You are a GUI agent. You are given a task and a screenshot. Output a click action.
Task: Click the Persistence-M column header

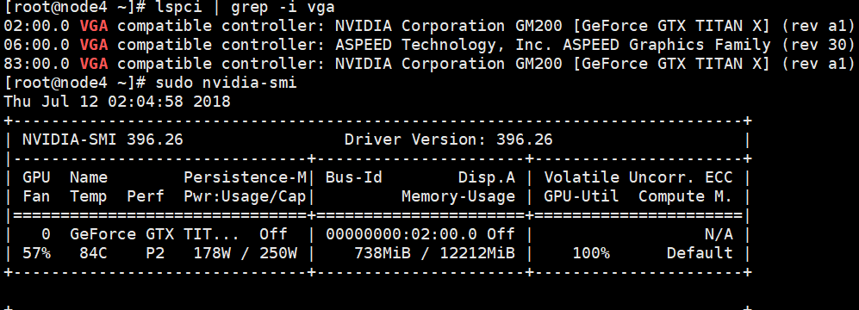246,177
